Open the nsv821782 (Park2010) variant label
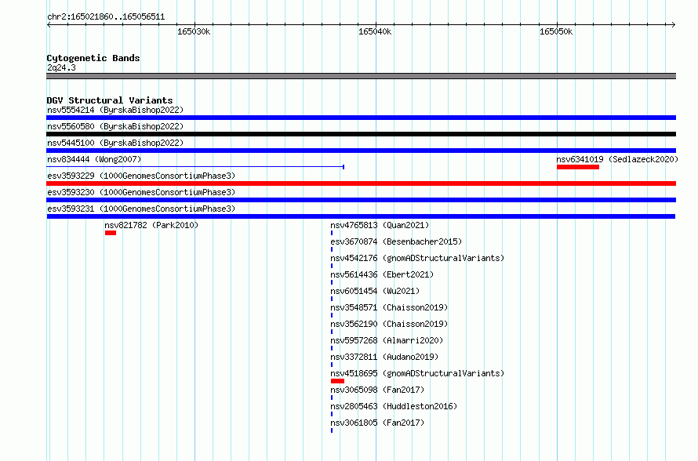The width and height of the screenshot is (698, 461). click(x=151, y=225)
